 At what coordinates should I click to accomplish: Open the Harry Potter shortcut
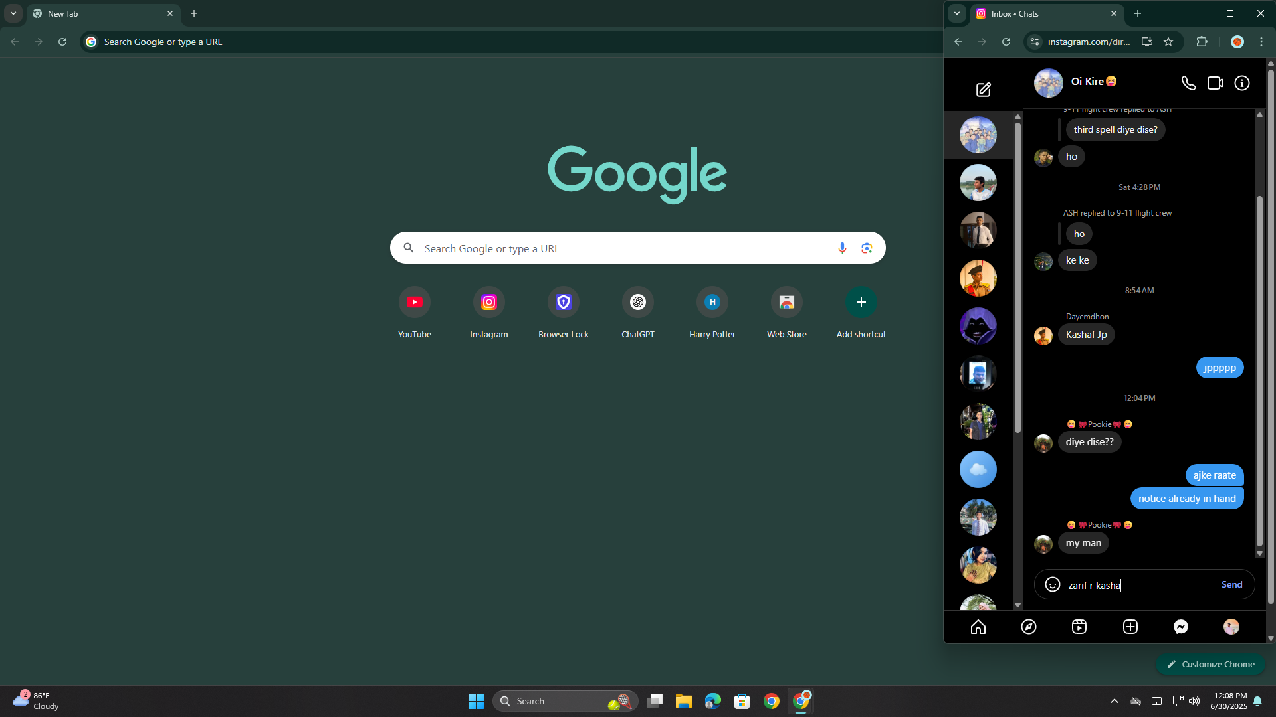click(x=712, y=313)
